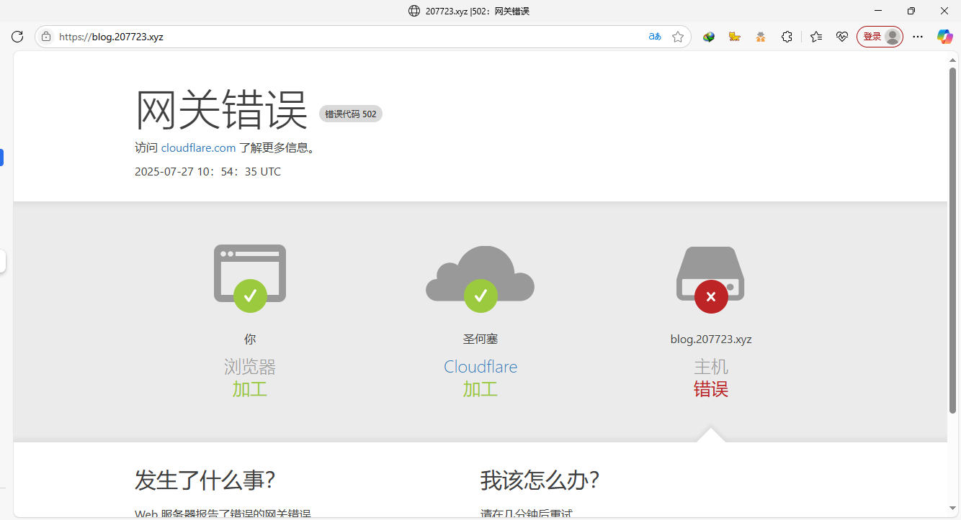Click the timestamp 2025-07-27 10:54:35 UTC
The width and height of the screenshot is (961, 520).
(x=207, y=172)
